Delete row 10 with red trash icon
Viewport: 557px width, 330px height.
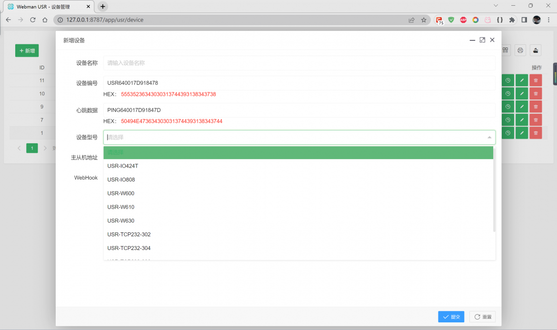tap(536, 93)
